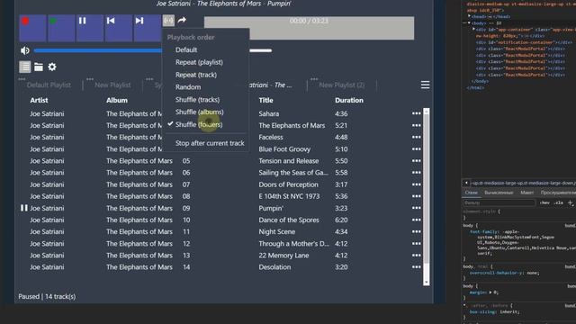576x324 pixels.
Task: Open options for the Desolation track
Action: tap(416, 267)
